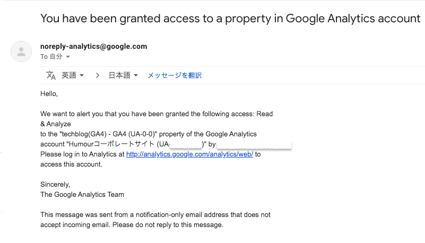Click the translate icon beside 英語
This screenshot has height=243, width=425.
51,75
